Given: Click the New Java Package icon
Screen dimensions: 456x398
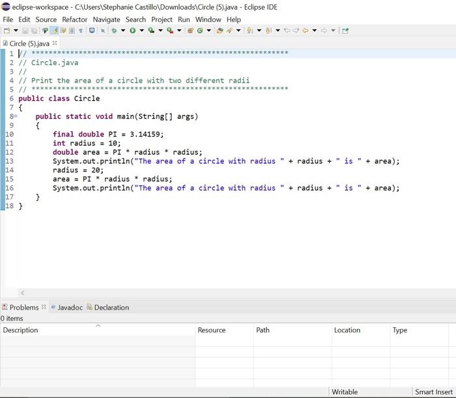Looking at the screenshot, I should [189, 31].
